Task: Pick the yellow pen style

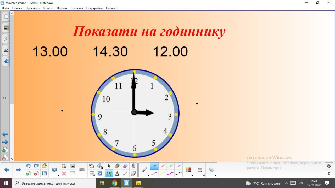Action: click(x=162, y=173)
